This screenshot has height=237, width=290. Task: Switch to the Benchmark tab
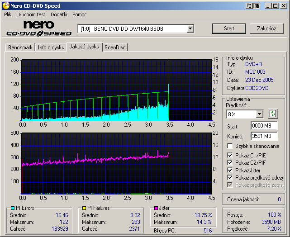point(20,47)
